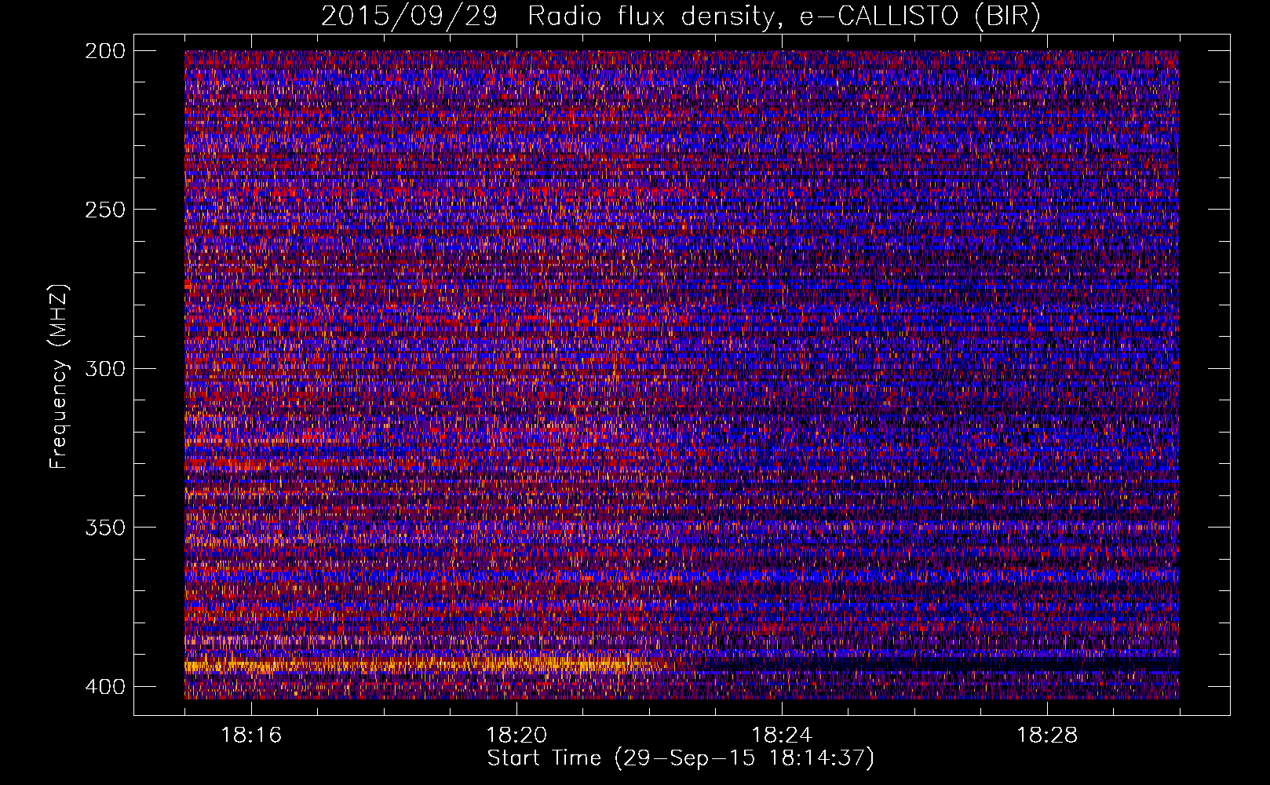Image resolution: width=1270 pixels, height=785 pixels.
Task: Click the bright yellow emission band near 395 MHz
Action: tap(424, 666)
